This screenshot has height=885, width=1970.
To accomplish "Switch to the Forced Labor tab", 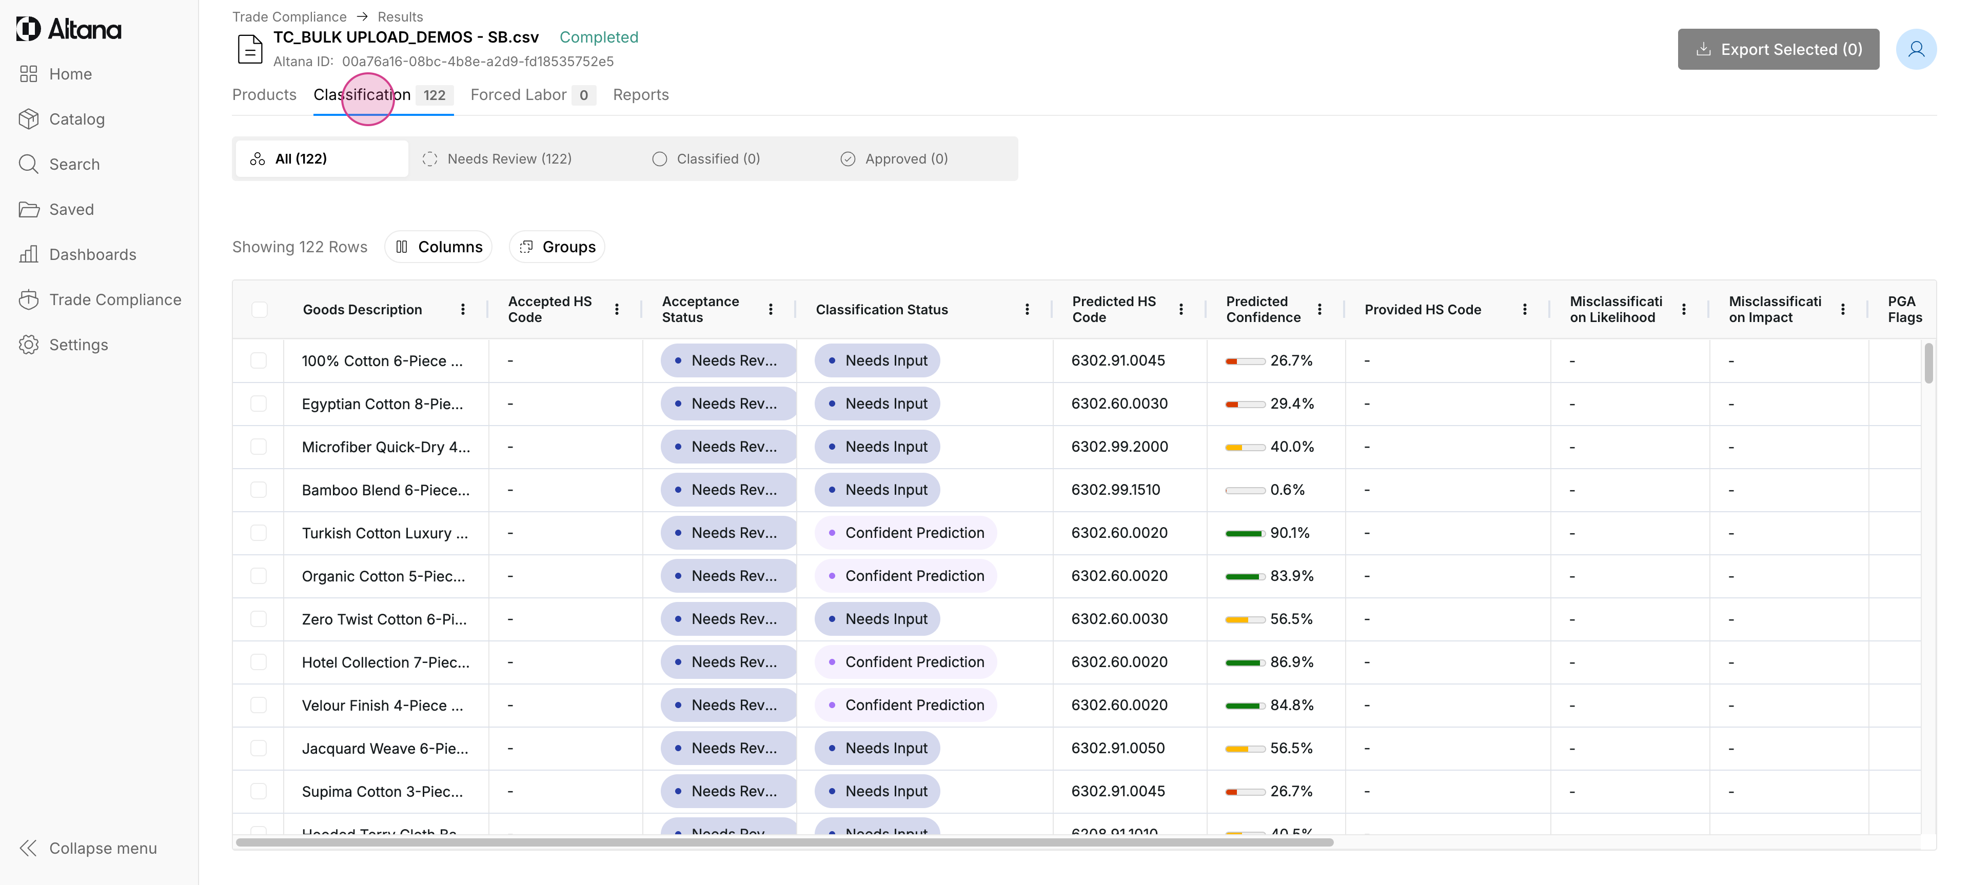I will pos(519,95).
